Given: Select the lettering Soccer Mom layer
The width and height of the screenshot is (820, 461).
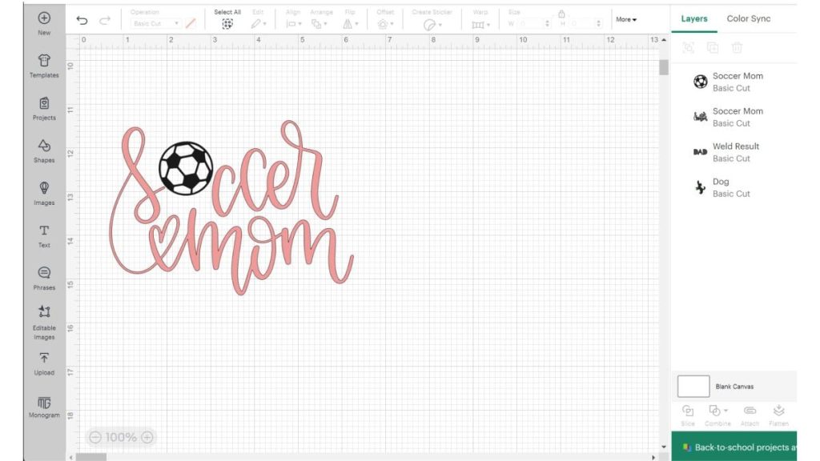Looking at the screenshot, I should click(734, 117).
